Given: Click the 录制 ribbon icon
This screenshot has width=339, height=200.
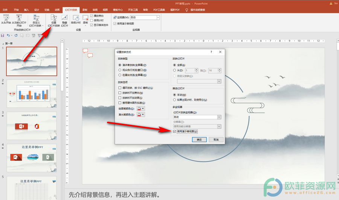Looking at the screenshot, I should [86, 18].
